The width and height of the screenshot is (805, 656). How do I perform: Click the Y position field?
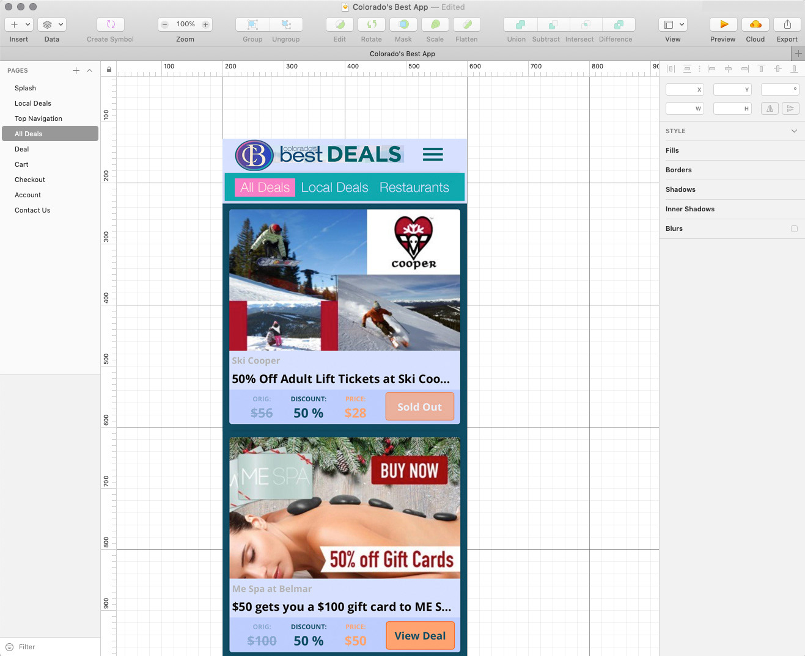(732, 90)
